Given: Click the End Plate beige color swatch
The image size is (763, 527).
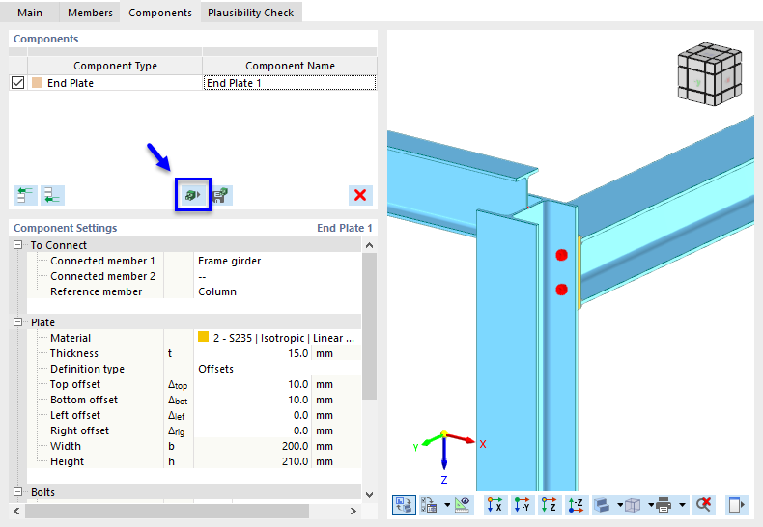Looking at the screenshot, I should click(x=37, y=83).
